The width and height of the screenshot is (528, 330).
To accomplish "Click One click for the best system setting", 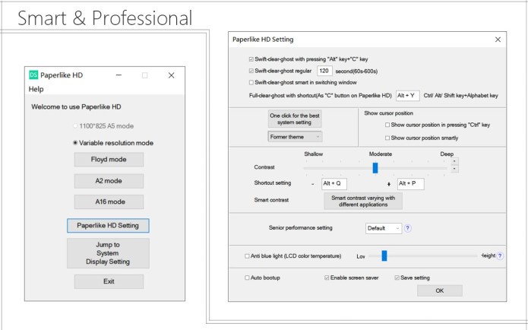I will (295, 119).
